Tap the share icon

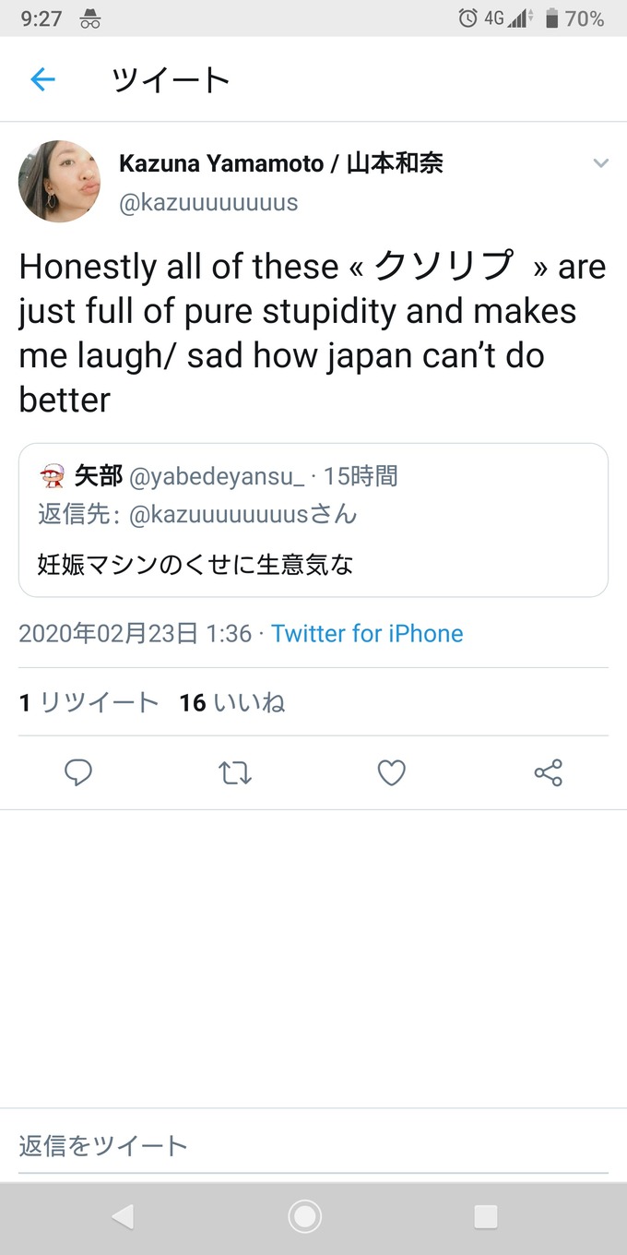tap(548, 772)
